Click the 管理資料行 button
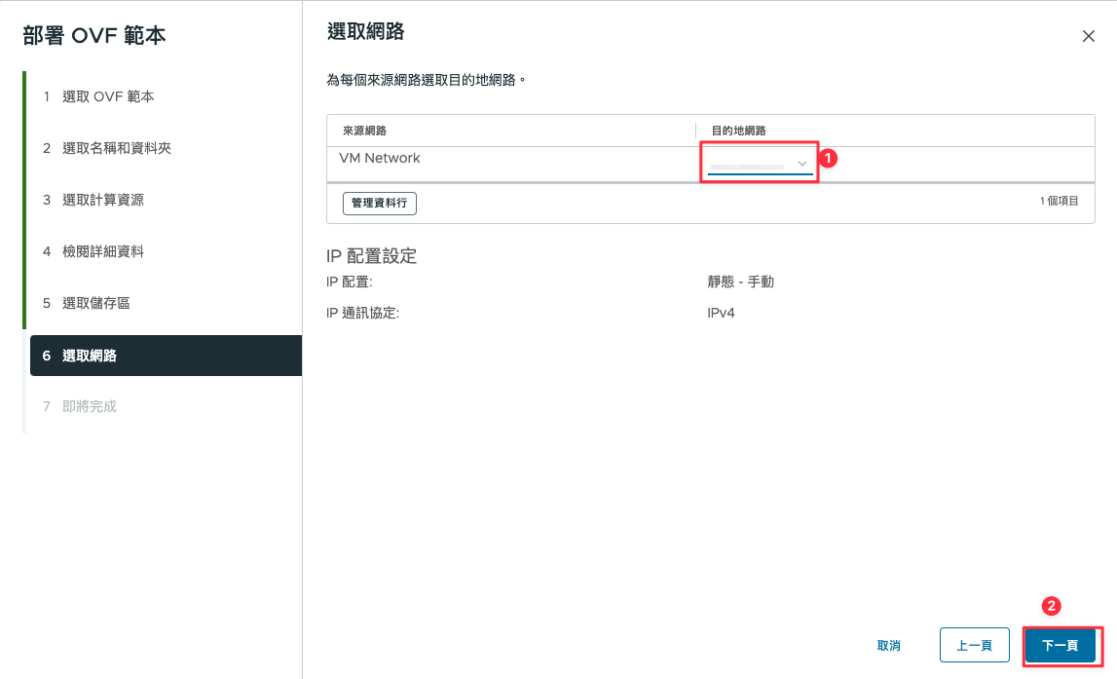The image size is (1117, 679). tap(379, 203)
